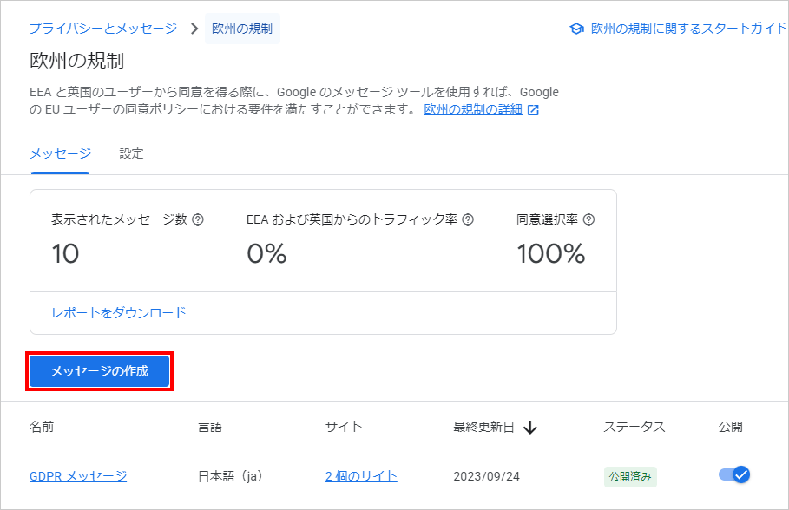Open 欧州の規制の詳細 link
Image resolution: width=789 pixels, height=510 pixels.
[x=473, y=109]
